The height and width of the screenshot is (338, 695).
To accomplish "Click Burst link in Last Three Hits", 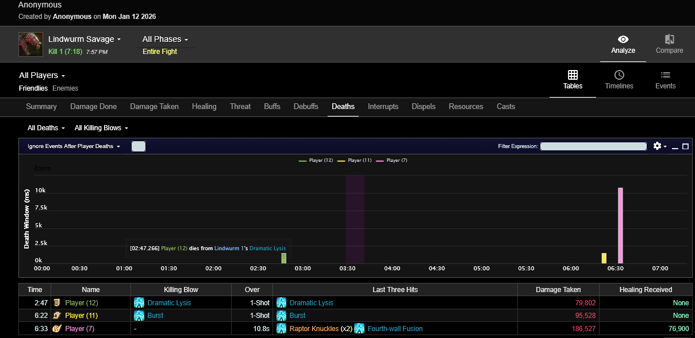I will 297,316.
